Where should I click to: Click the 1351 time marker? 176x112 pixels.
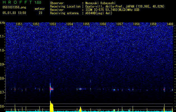click(x=19, y=24)
